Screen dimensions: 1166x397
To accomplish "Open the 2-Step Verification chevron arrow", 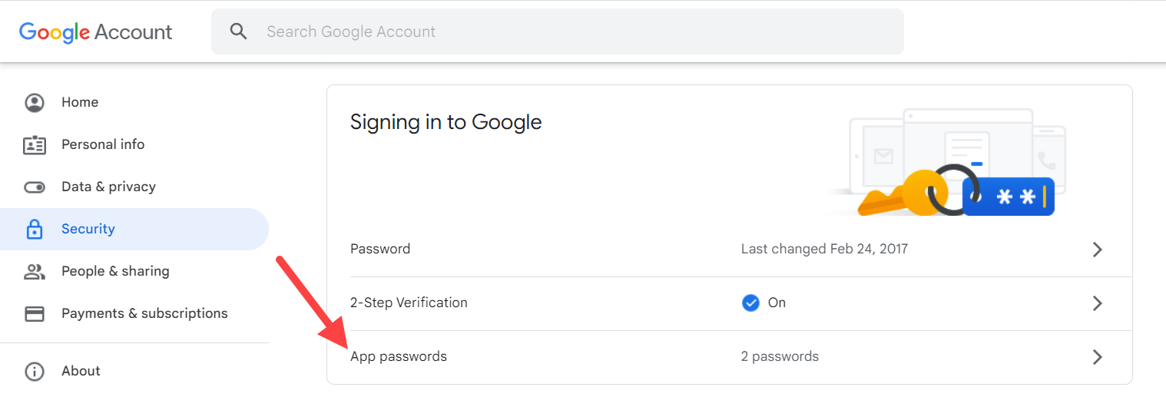I will [x=1097, y=303].
